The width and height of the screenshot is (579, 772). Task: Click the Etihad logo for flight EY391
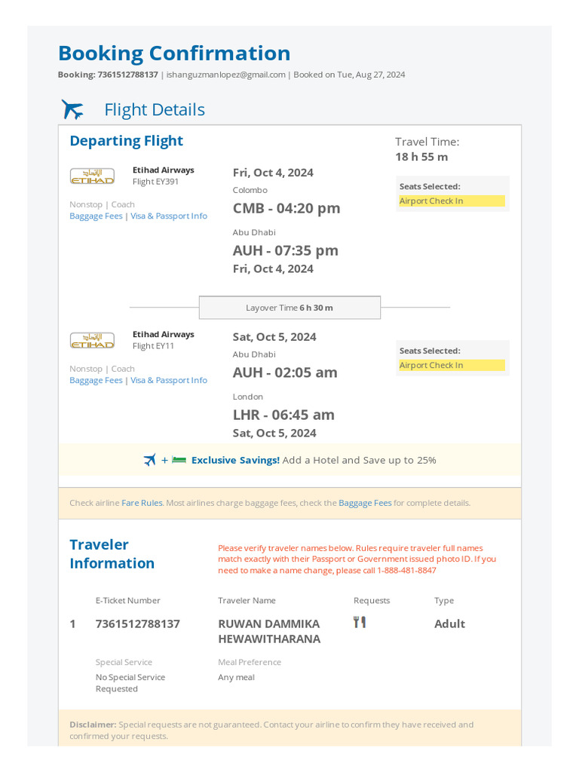click(x=92, y=176)
